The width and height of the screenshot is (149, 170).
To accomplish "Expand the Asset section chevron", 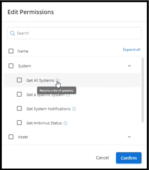I will tap(129, 137).
